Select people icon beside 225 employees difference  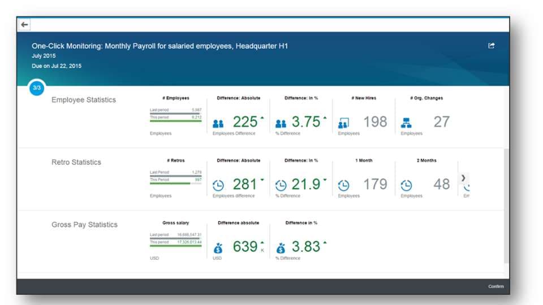point(218,124)
